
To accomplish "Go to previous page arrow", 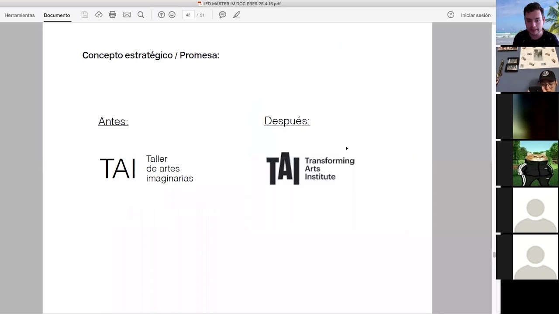I will [162, 15].
